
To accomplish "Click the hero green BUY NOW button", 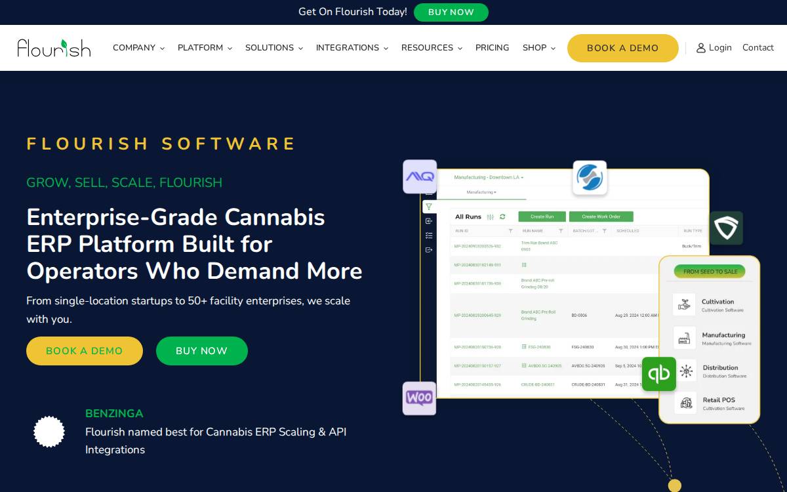I will pyautogui.click(x=202, y=351).
